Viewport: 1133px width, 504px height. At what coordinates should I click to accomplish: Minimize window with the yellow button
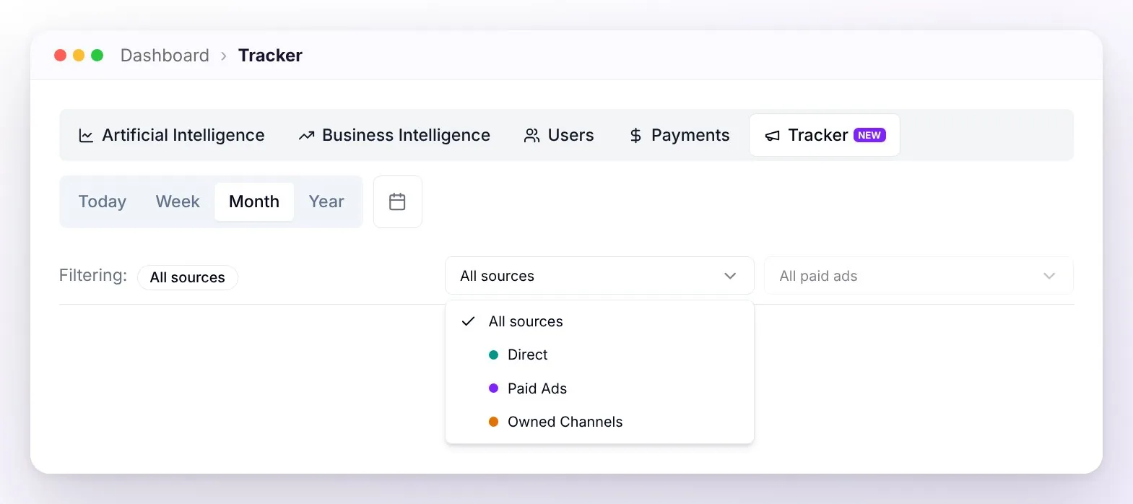click(x=79, y=55)
